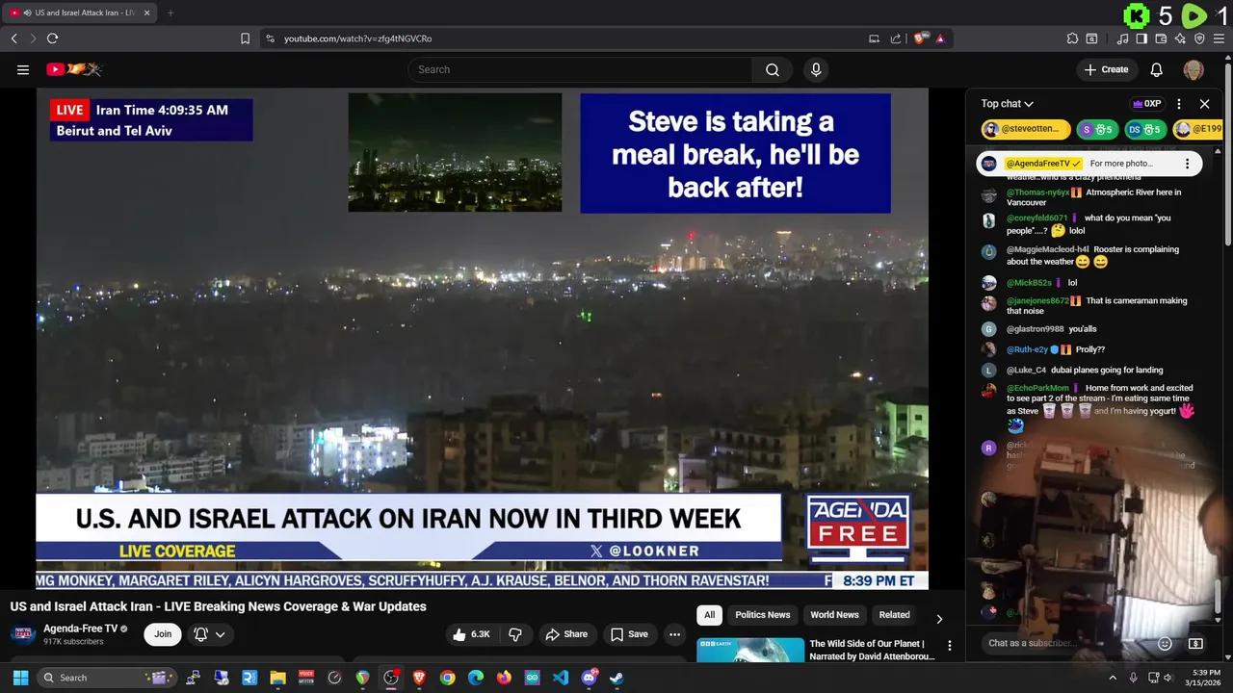Click the share page icon in address bar
The height and width of the screenshot is (693, 1233).
(x=896, y=38)
